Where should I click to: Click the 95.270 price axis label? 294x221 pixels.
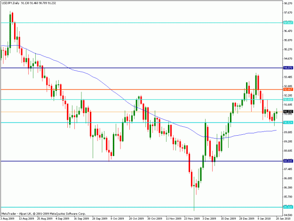[288, 49]
